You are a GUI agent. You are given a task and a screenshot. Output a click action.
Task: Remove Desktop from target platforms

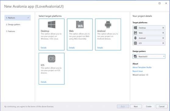coord(163,28)
